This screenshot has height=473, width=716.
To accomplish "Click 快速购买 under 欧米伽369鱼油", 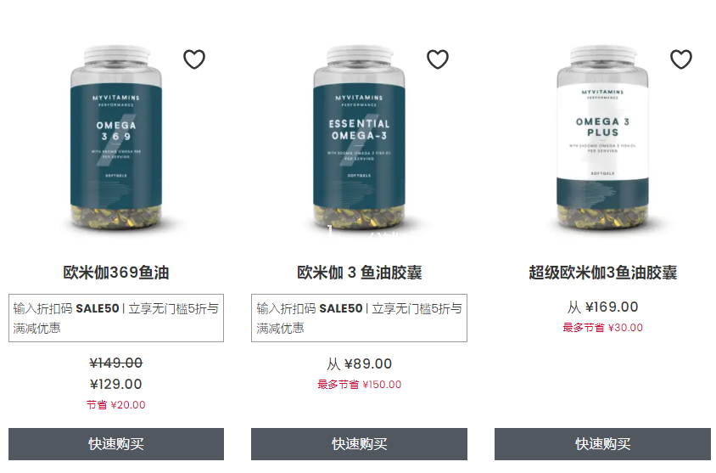I will 116,444.
